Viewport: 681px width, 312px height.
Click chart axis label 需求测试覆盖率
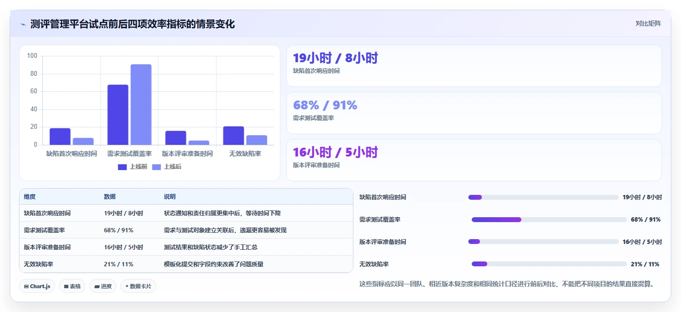coord(129,154)
